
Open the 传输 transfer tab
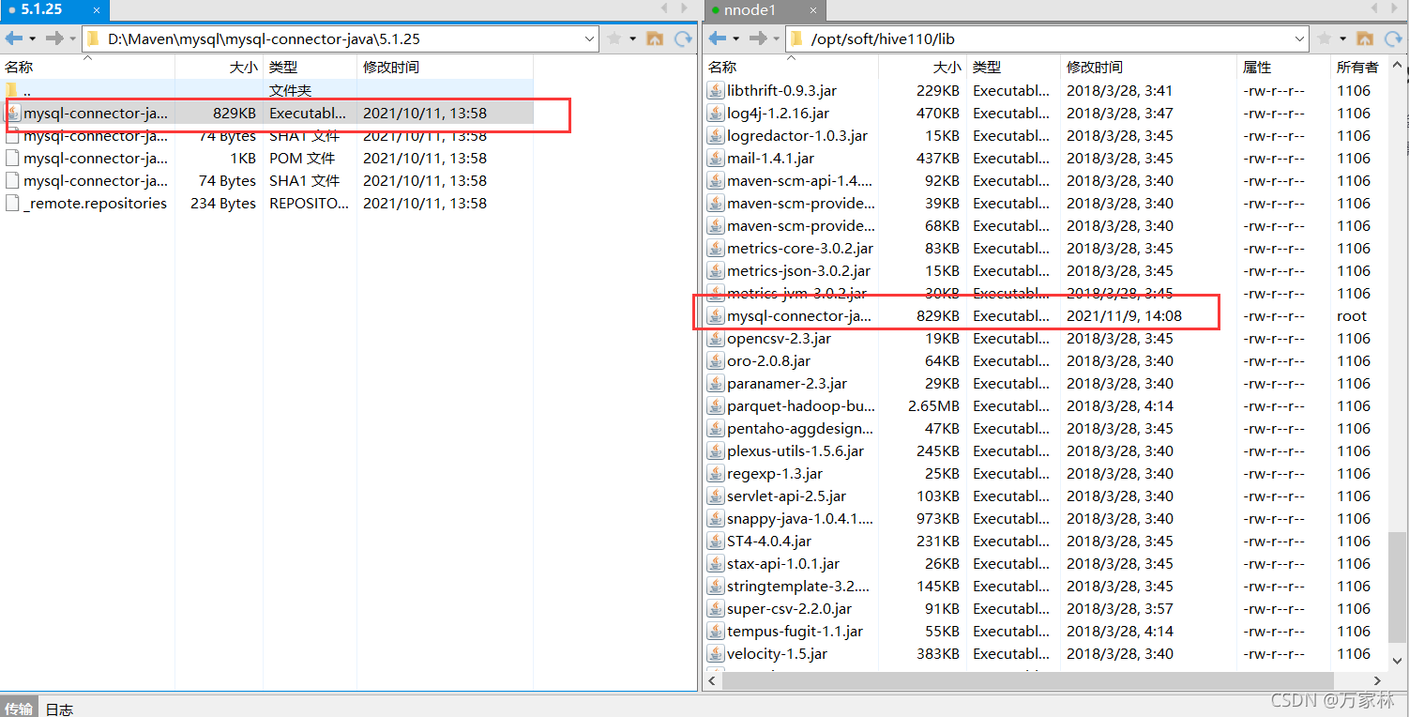[19, 709]
